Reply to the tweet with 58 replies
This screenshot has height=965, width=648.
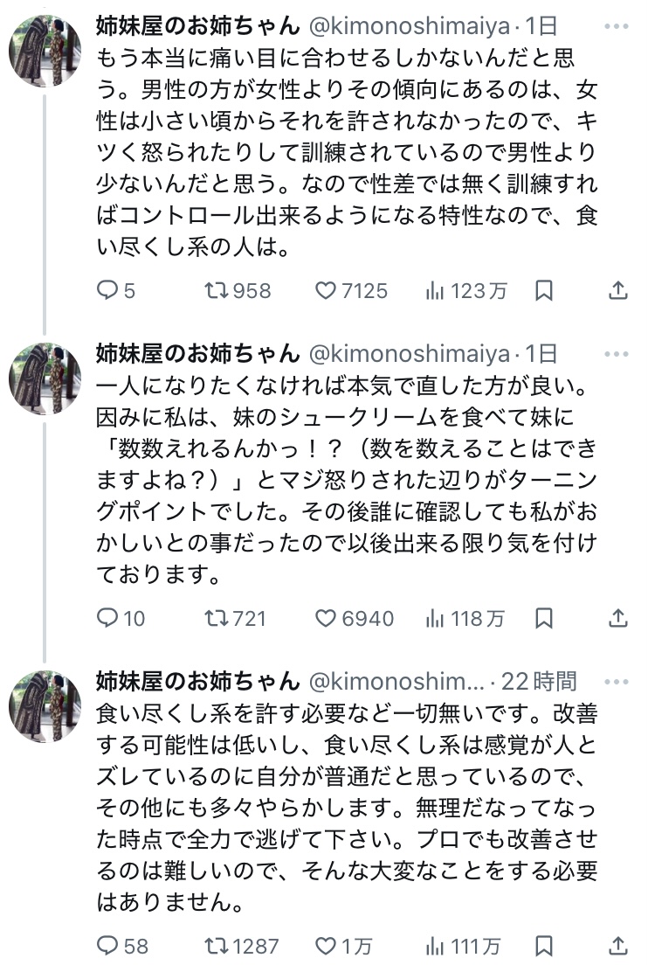click(107, 946)
